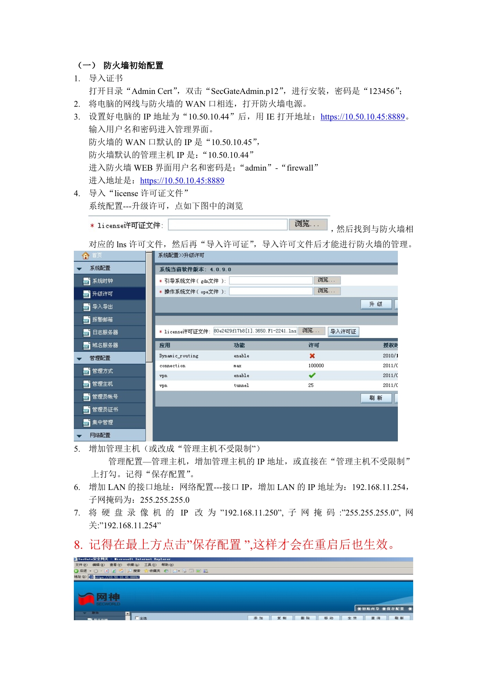
Task: Open IE 工具 menu
Action: coord(150,565)
